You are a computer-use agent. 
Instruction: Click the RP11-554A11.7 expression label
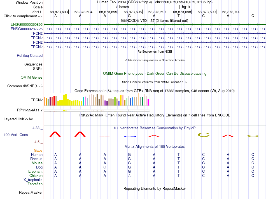coord(30,110)
